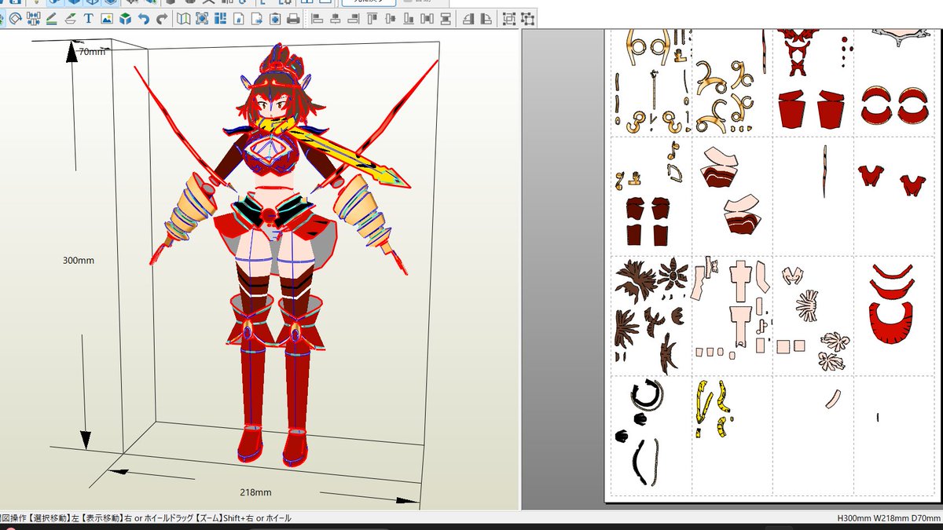The height and width of the screenshot is (530, 943).
Task: Undo the last action
Action: click(x=144, y=18)
